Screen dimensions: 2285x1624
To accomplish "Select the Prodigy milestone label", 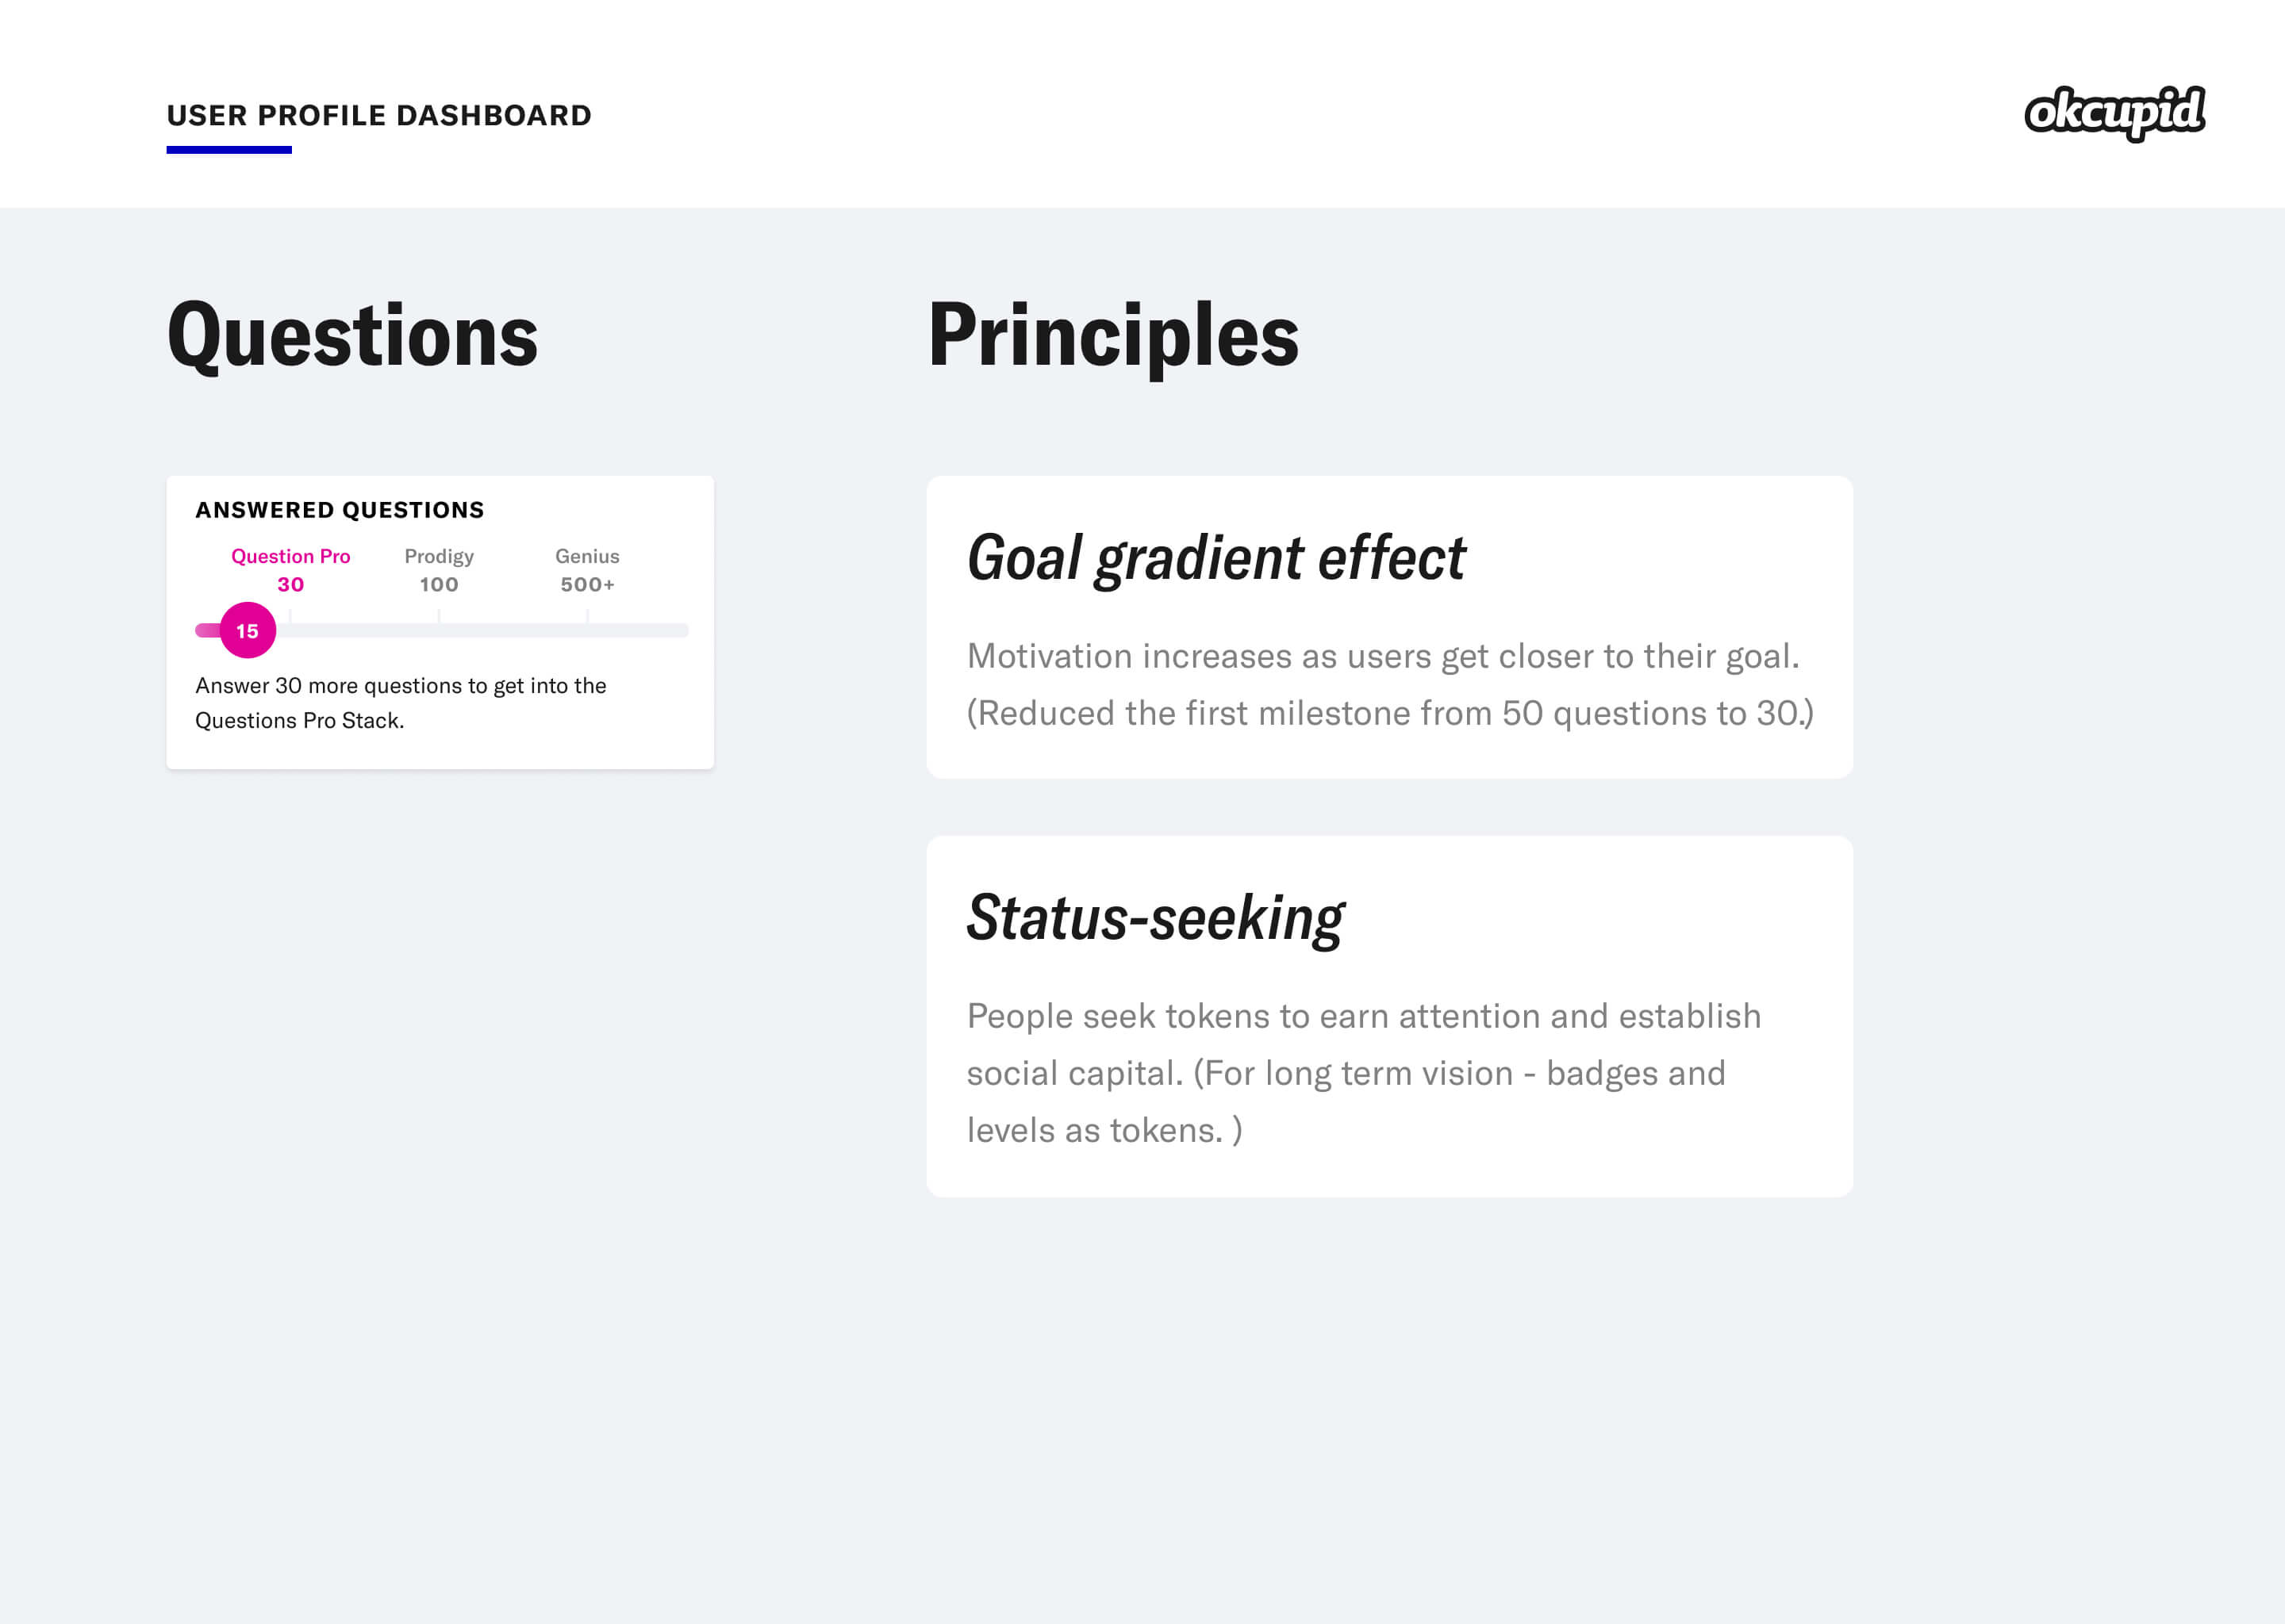I will click(438, 556).
